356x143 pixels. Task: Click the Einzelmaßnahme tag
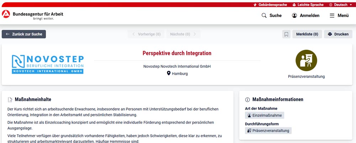265,115
